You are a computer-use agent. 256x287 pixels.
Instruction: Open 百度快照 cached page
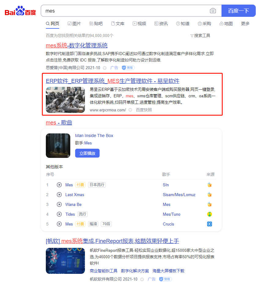[144, 110]
